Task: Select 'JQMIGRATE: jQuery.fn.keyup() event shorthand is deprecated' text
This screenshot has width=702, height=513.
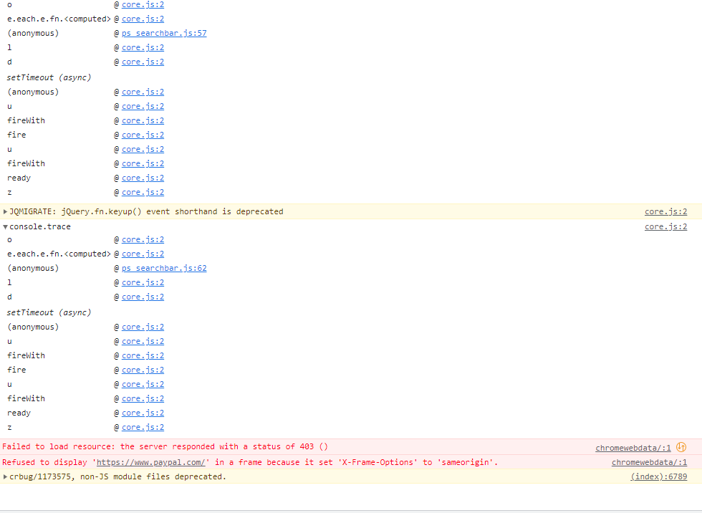Action: [146, 212]
